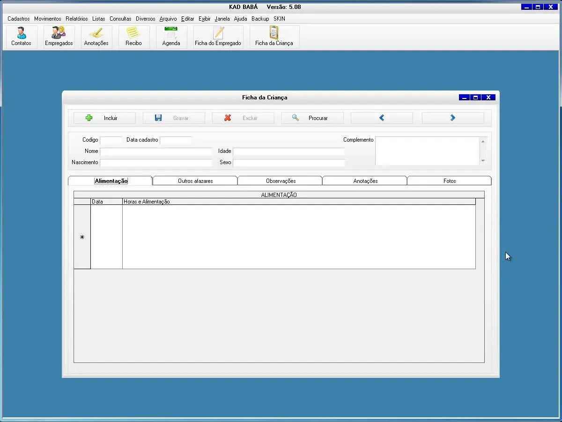Screen dimensions: 562x422
Task: Select the Observações tab
Action: 281,181
